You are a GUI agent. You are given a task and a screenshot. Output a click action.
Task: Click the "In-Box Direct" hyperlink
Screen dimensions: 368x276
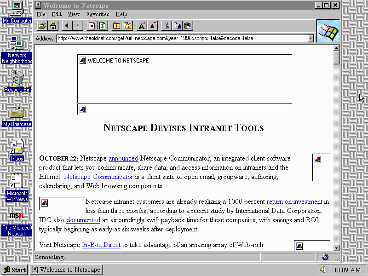[x=101, y=245]
